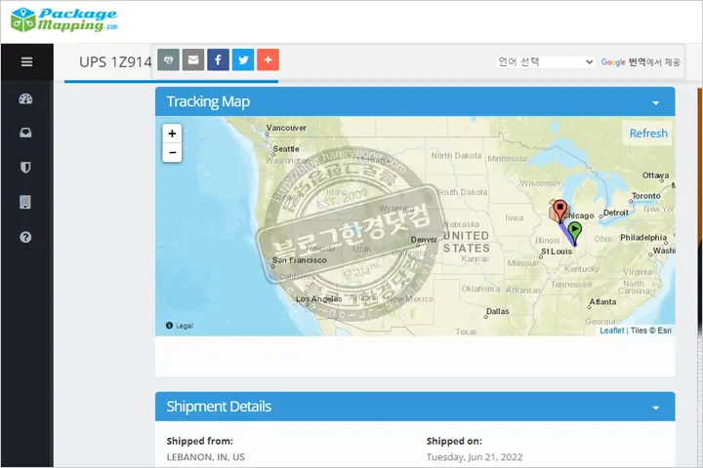Click the 'Shipped from:' label
The height and width of the screenshot is (468, 703).
(199, 441)
